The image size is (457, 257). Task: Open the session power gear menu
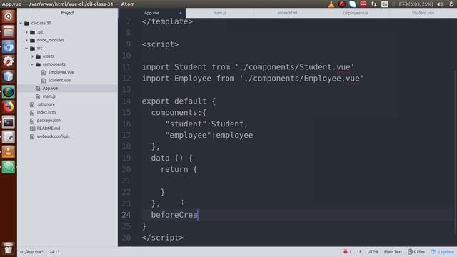click(x=451, y=4)
